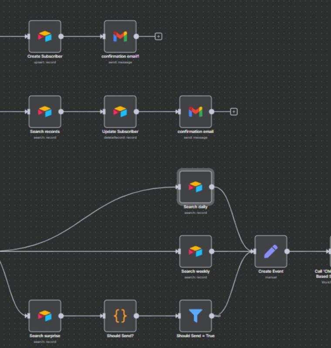Open the Should Send? code node
The width and height of the screenshot is (331, 348).
pyautogui.click(x=120, y=316)
